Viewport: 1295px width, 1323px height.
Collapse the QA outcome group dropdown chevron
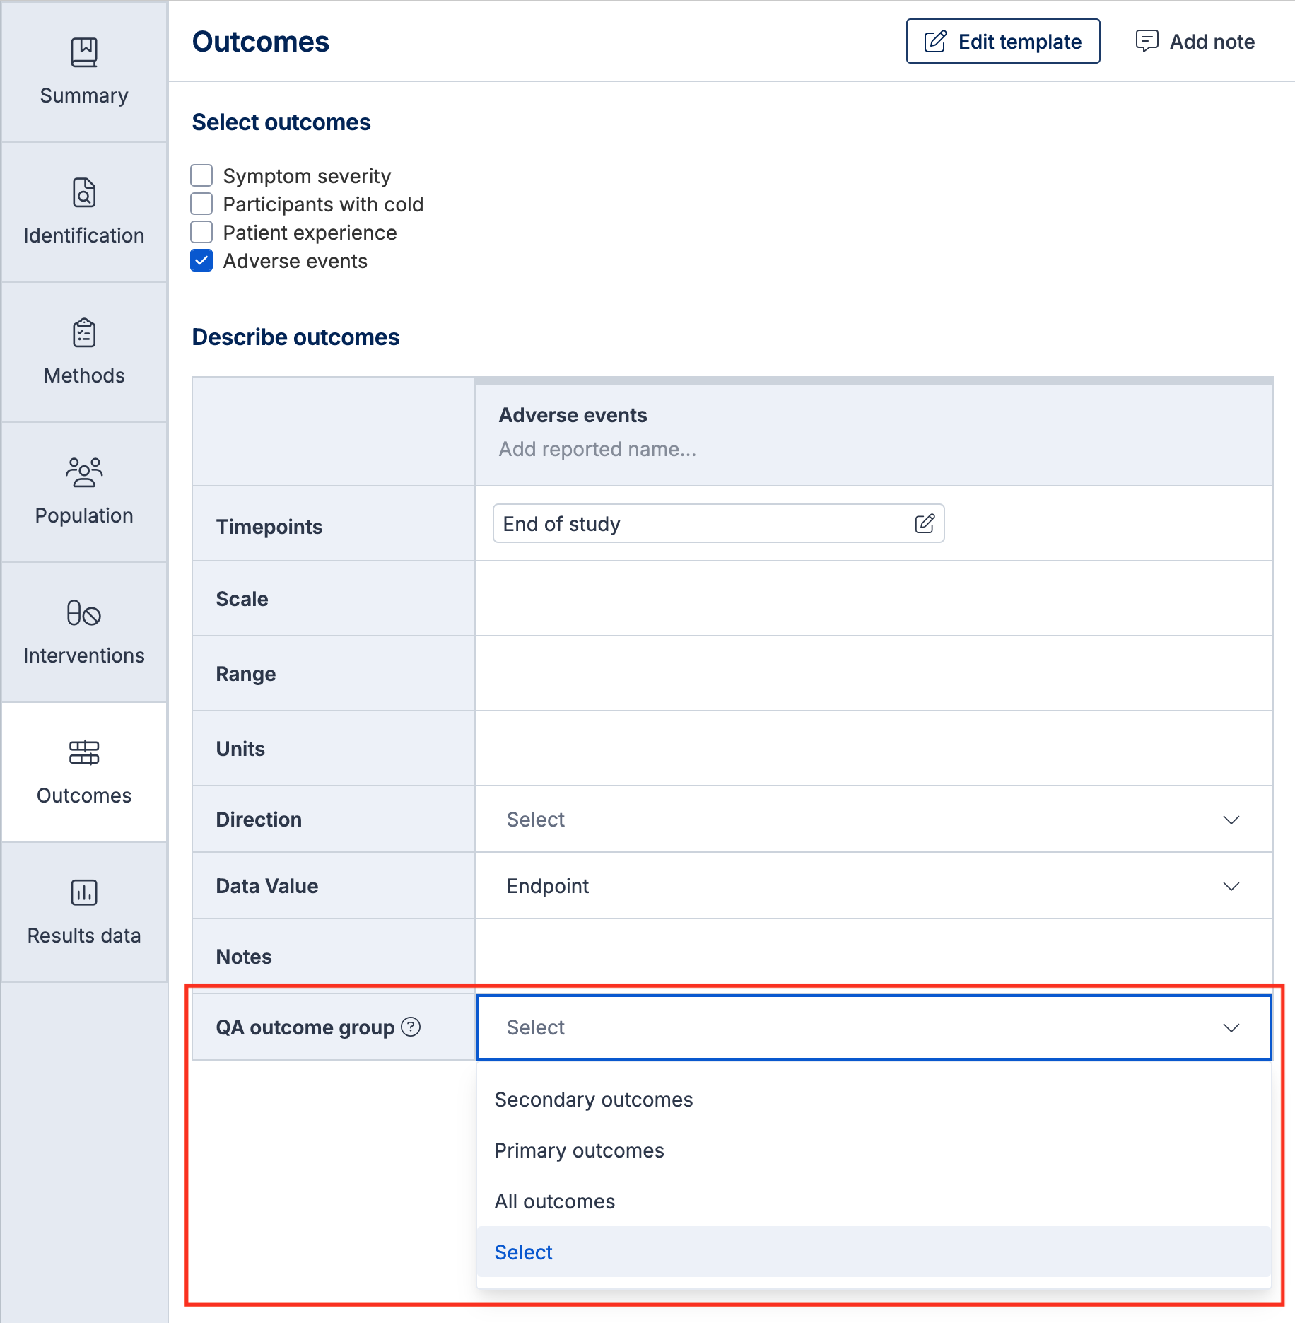tap(1231, 1027)
